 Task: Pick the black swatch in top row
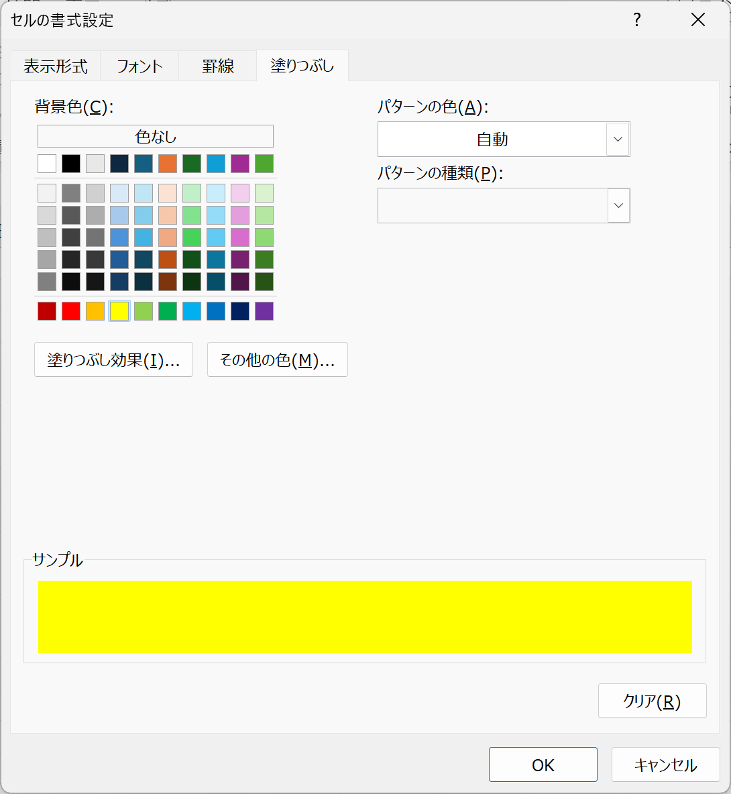(x=71, y=164)
